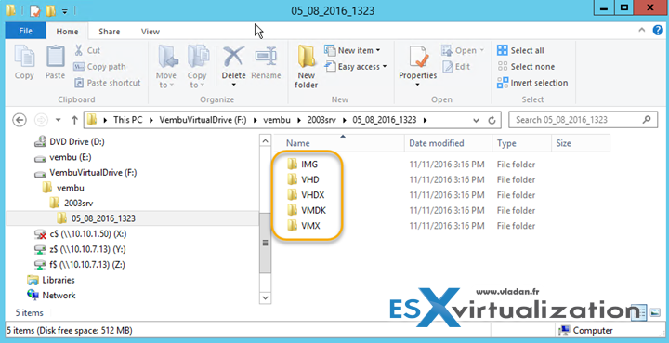The image size is (669, 343).
Task: Expand the address bar history dropdown
Action: coord(476,120)
